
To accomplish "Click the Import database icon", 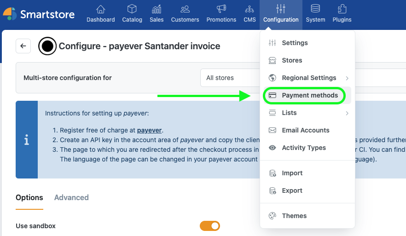I will (273, 173).
